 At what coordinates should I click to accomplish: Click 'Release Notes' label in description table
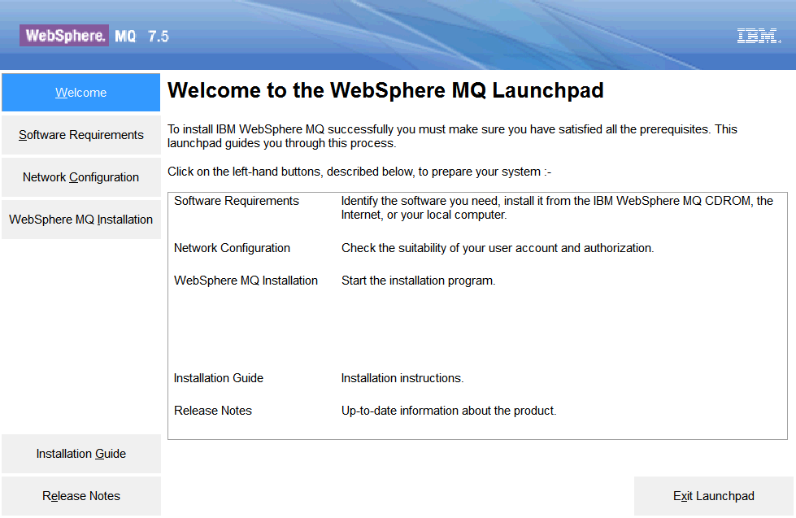213,411
